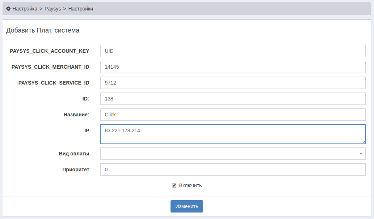Toggle the Включить checkbox
Screen dimensions: 374x219
tap(174, 185)
